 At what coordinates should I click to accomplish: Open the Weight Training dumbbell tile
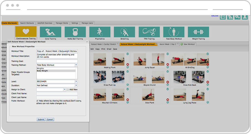[x=198, y=32]
